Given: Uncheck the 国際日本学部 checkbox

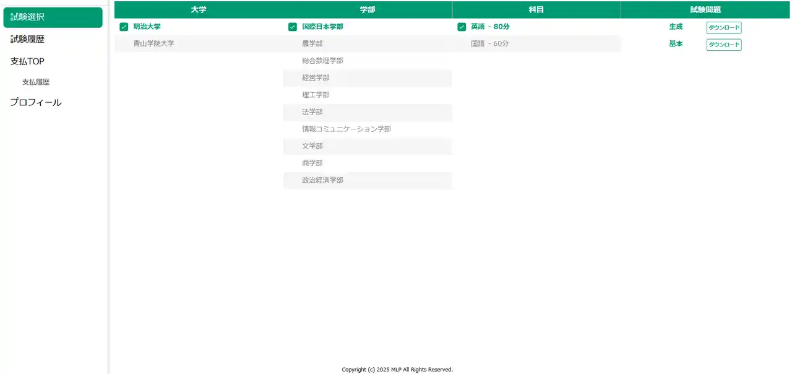Looking at the screenshot, I should click(x=292, y=27).
